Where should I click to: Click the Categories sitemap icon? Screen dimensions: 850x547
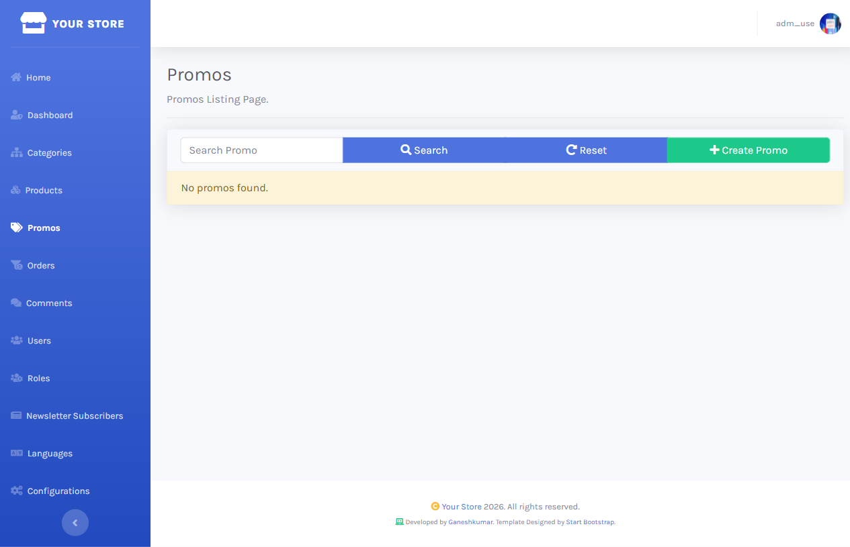pyautogui.click(x=17, y=152)
